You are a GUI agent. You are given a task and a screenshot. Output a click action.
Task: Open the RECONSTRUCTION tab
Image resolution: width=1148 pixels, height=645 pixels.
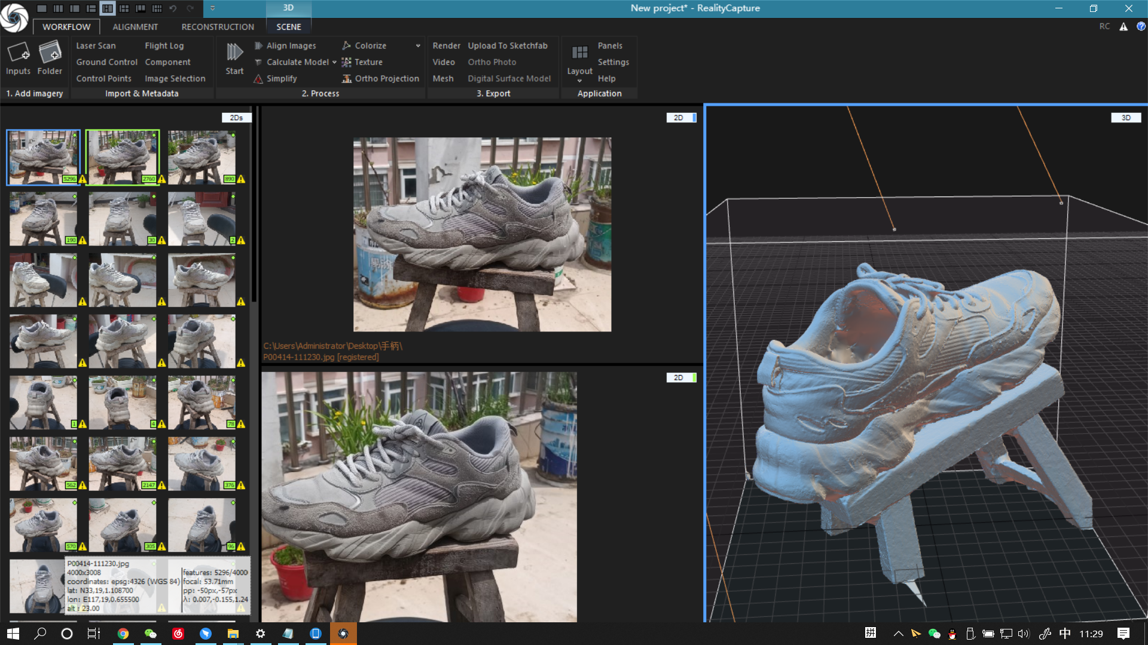tap(218, 27)
